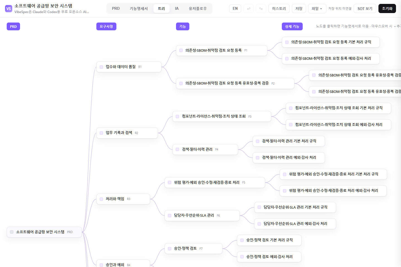Select 담당자·우선순위·SLA 관리 예외·감사 처리 node
Screen dimensions: 401x267
[x=295, y=224]
